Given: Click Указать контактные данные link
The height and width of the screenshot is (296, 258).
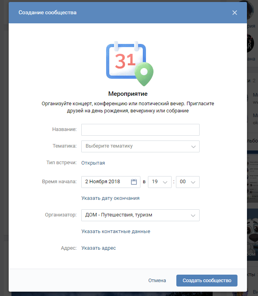Looking at the screenshot, I should (x=116, y=231).
